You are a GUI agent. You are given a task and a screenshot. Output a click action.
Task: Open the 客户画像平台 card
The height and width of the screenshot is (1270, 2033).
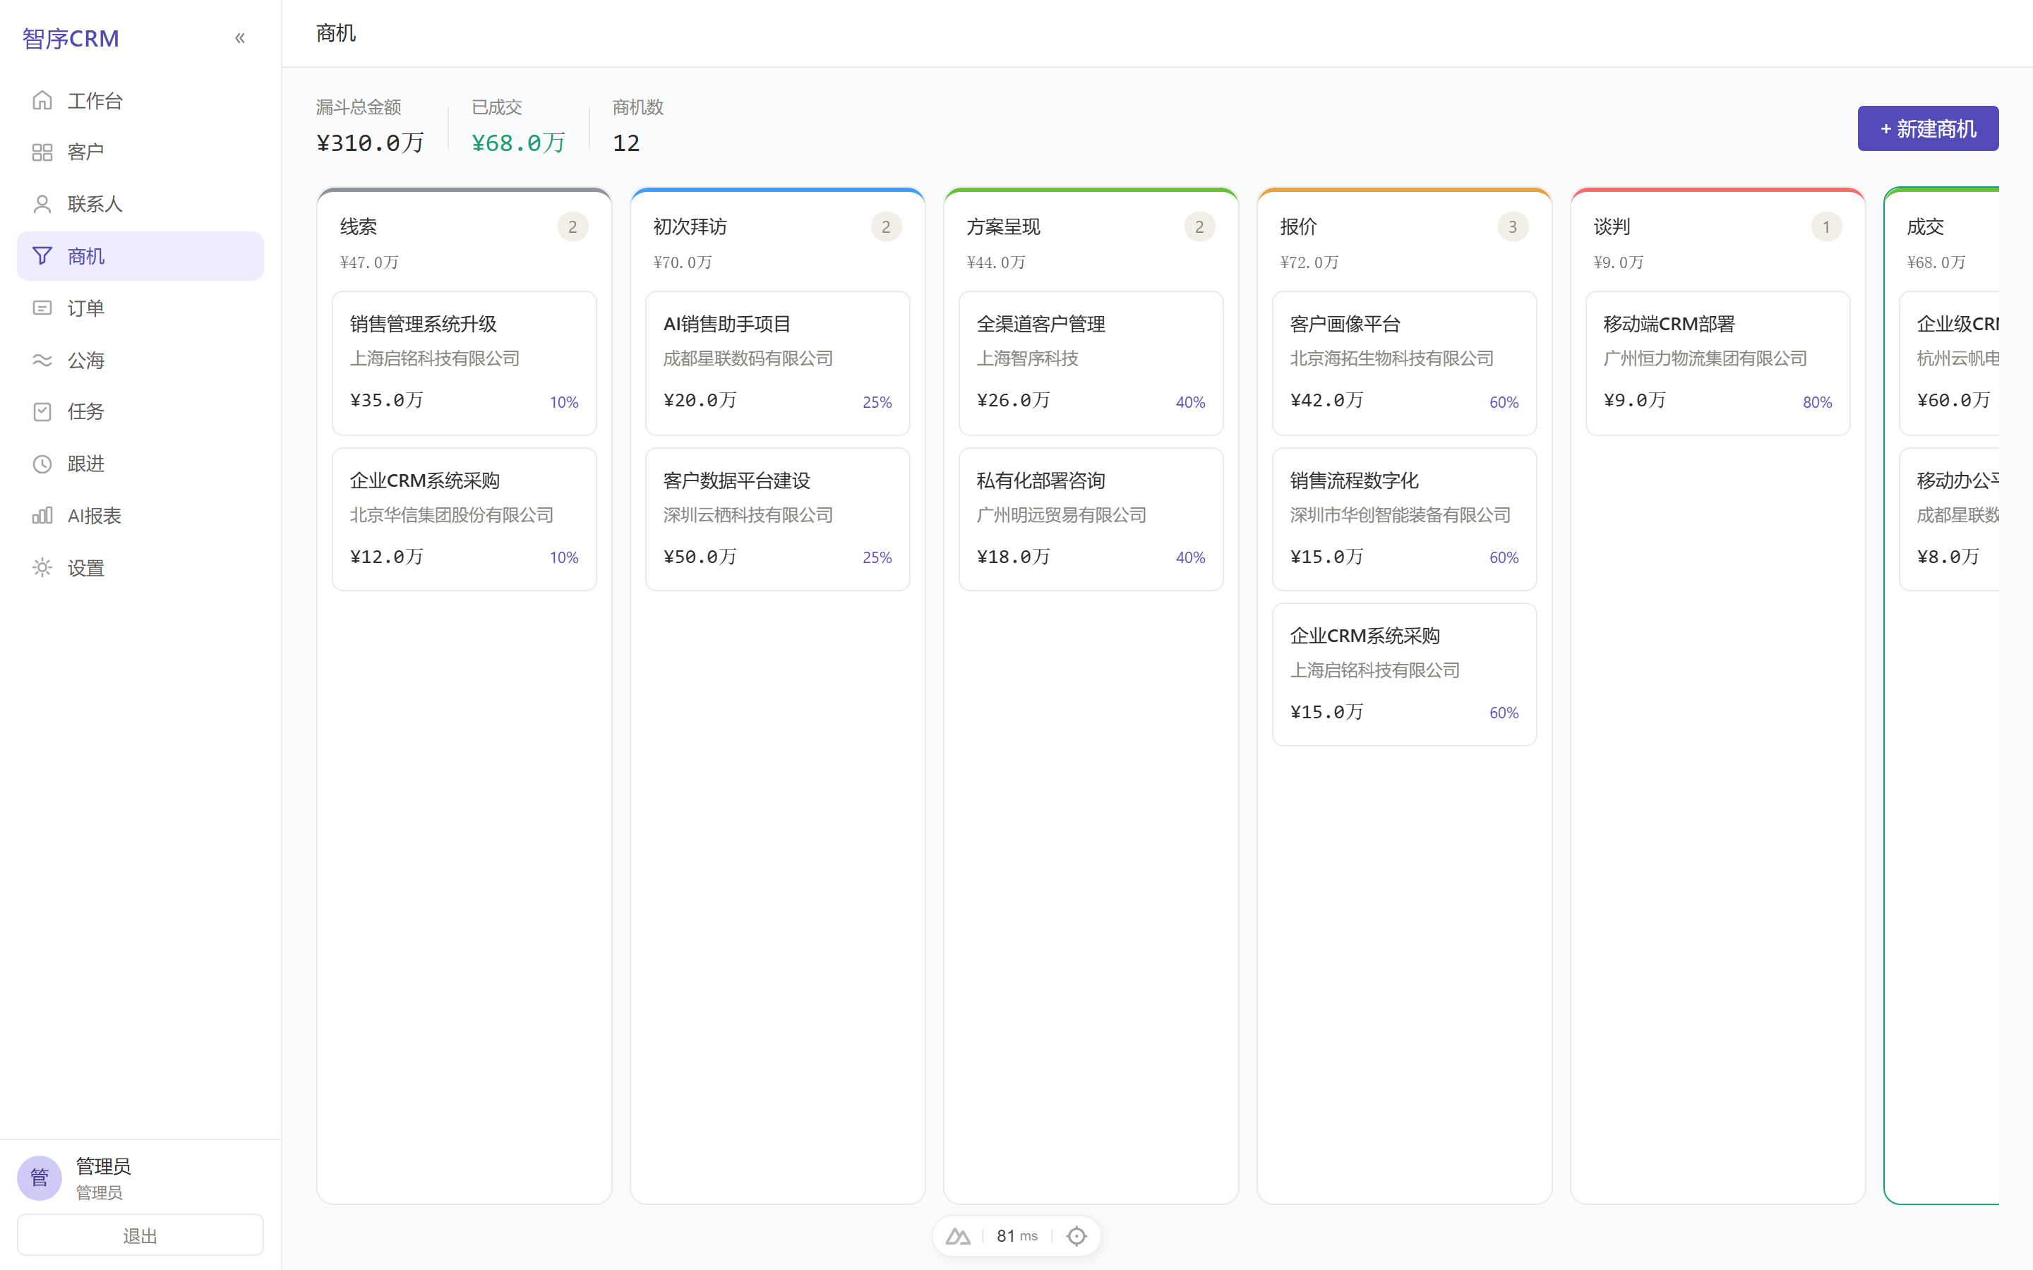pyautogui.click(x=1405, y=363)
